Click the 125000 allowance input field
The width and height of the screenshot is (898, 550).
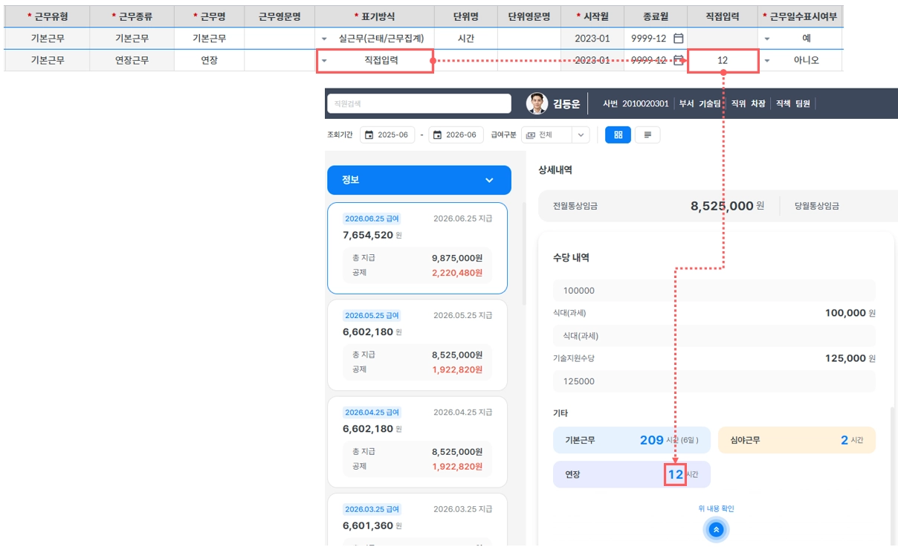[714, 381]
